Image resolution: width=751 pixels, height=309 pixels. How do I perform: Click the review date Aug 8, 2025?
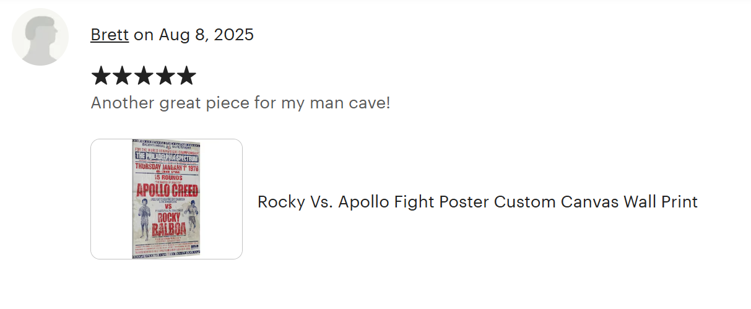(206, 35)
